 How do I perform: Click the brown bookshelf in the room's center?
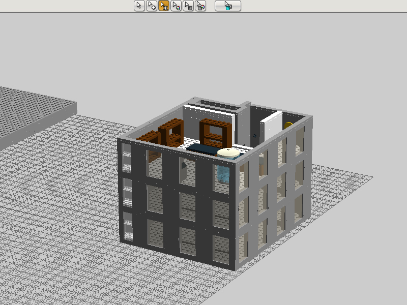click(215, 133)
